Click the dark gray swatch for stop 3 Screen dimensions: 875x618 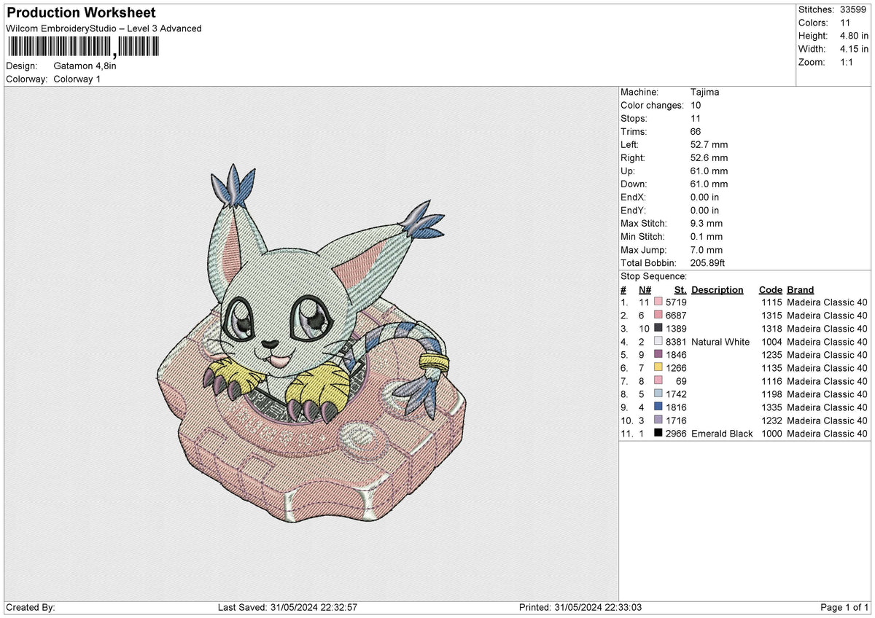(x=658, y=329)
